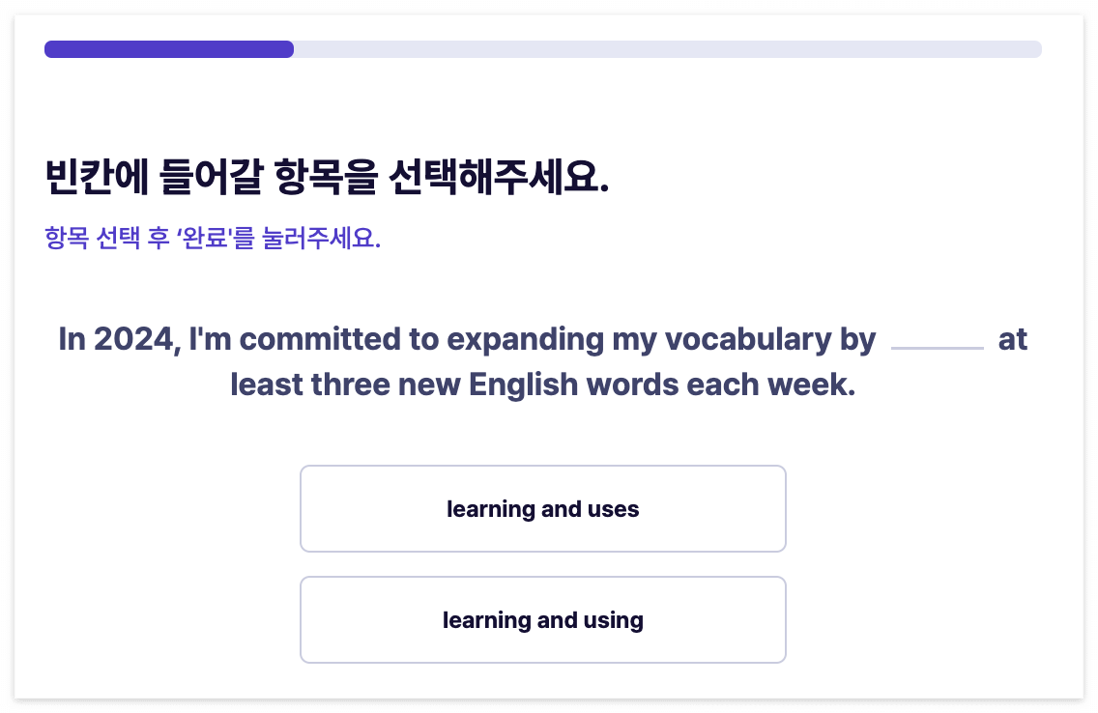The height and width of the screenshot is (713, 1098).
Task: Select the answer option 'learning and using'
Action: pyautogui.click(x=543, y=619)
